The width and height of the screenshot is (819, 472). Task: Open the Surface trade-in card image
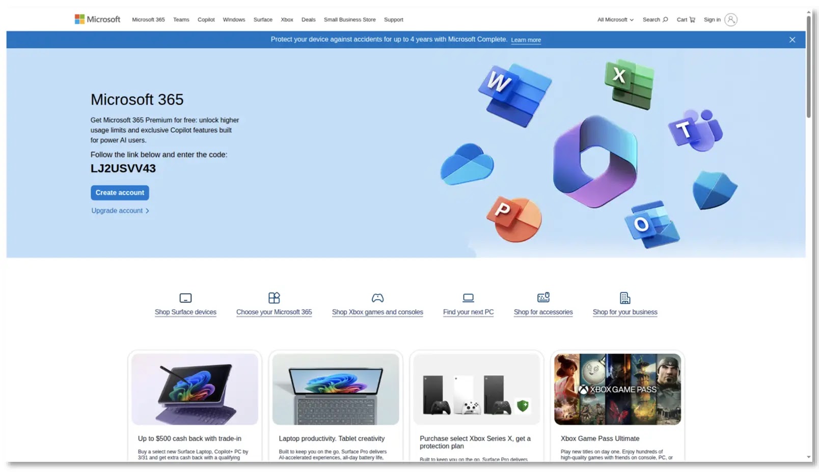coord(195,389)
